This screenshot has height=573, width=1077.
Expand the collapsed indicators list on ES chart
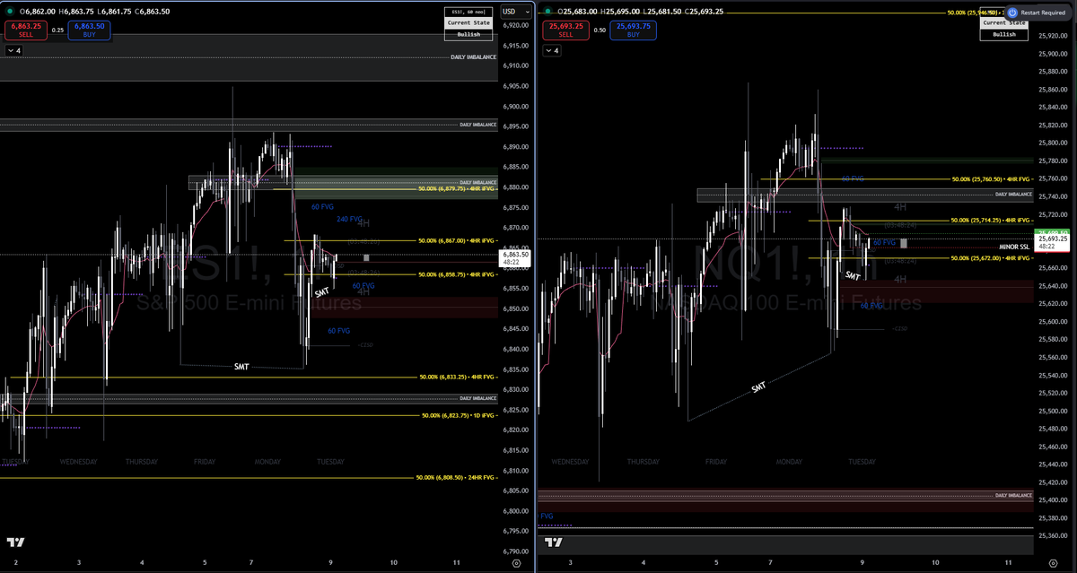tap(13, 51)
